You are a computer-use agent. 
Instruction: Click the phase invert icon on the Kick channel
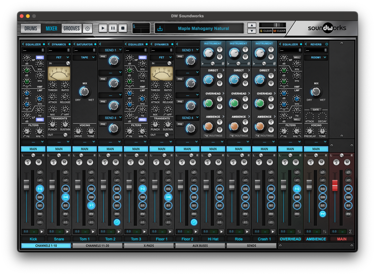coord(40,171)
